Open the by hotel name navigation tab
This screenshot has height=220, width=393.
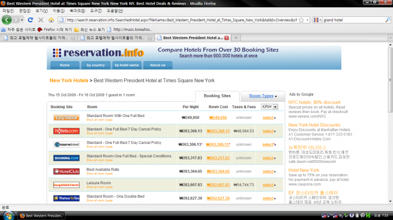(126, 65)
